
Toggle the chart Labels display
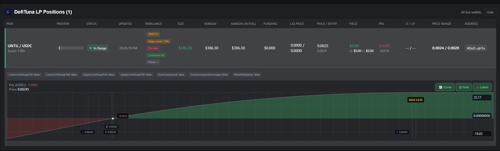pos(482,87)
